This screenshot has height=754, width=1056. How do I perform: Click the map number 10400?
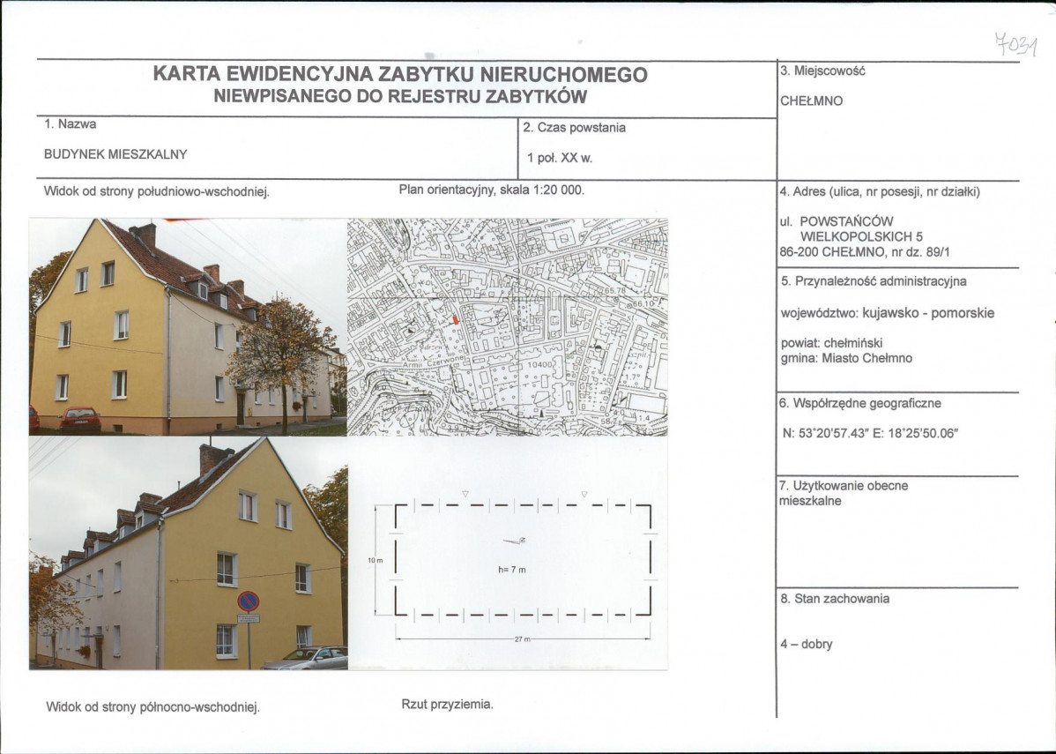pyautogui.click(x=539, y=363)
